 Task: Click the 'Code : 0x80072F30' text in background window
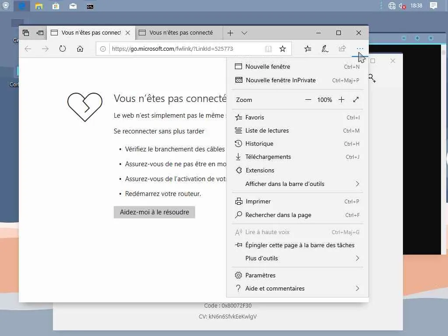[227, 305]
